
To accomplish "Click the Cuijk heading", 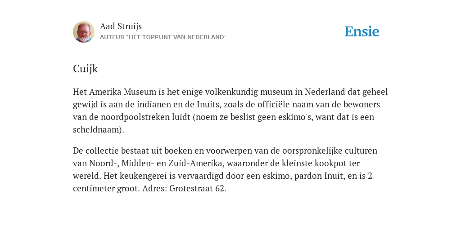I will point(85,69).
